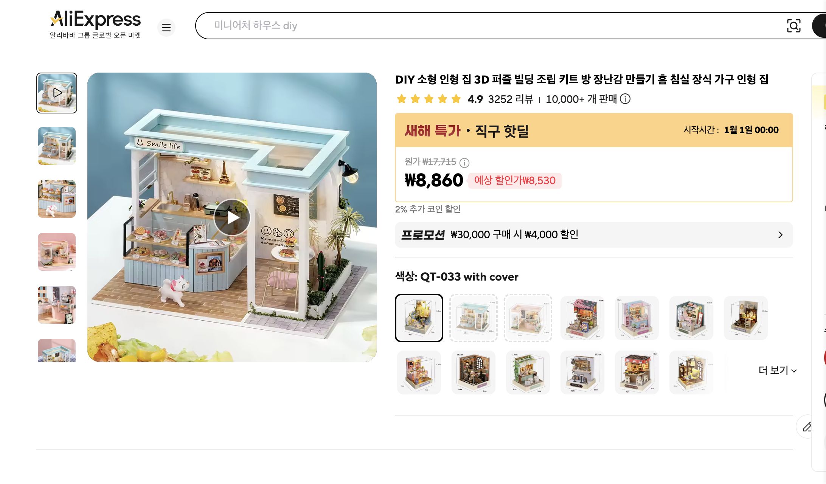The image size is (826, 484).
Task: Click the pencil edit icon at right
Action: (807, 427)
